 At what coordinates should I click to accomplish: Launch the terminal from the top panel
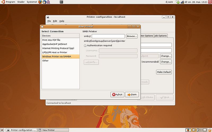61,2
